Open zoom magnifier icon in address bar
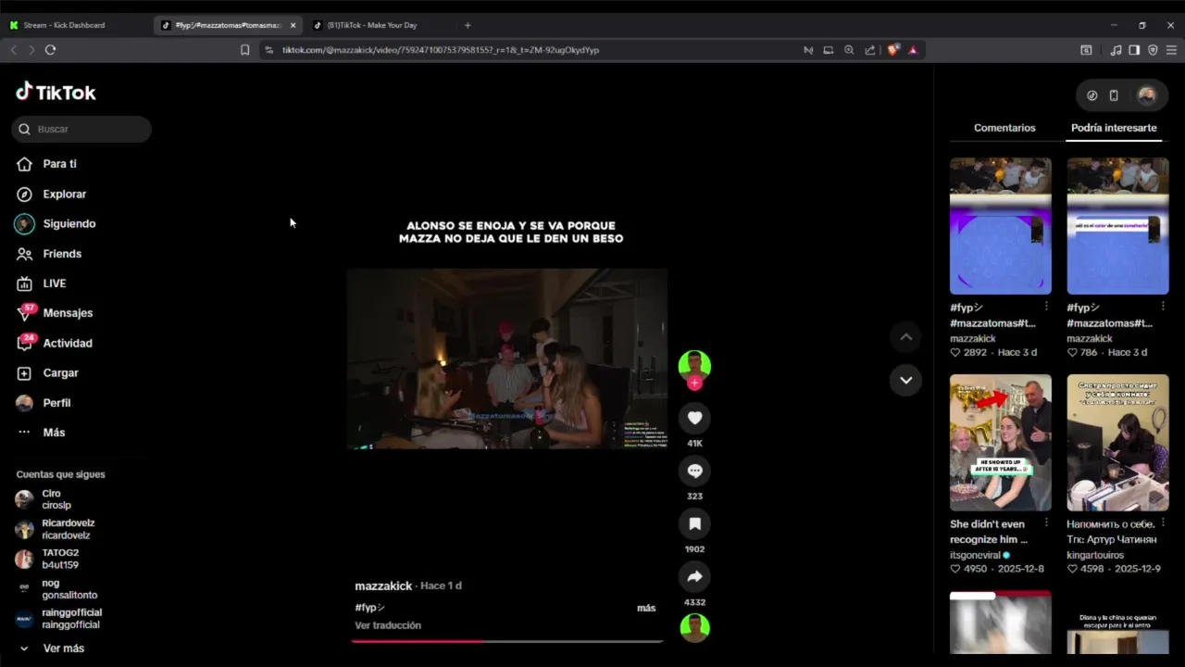Viewport: 1185px width, 667px height. tap(849, 50)
